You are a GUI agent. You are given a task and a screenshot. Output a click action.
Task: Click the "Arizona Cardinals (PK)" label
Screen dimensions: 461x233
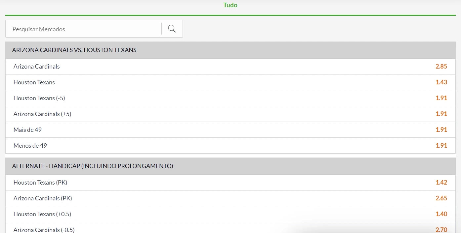[43, 198]
